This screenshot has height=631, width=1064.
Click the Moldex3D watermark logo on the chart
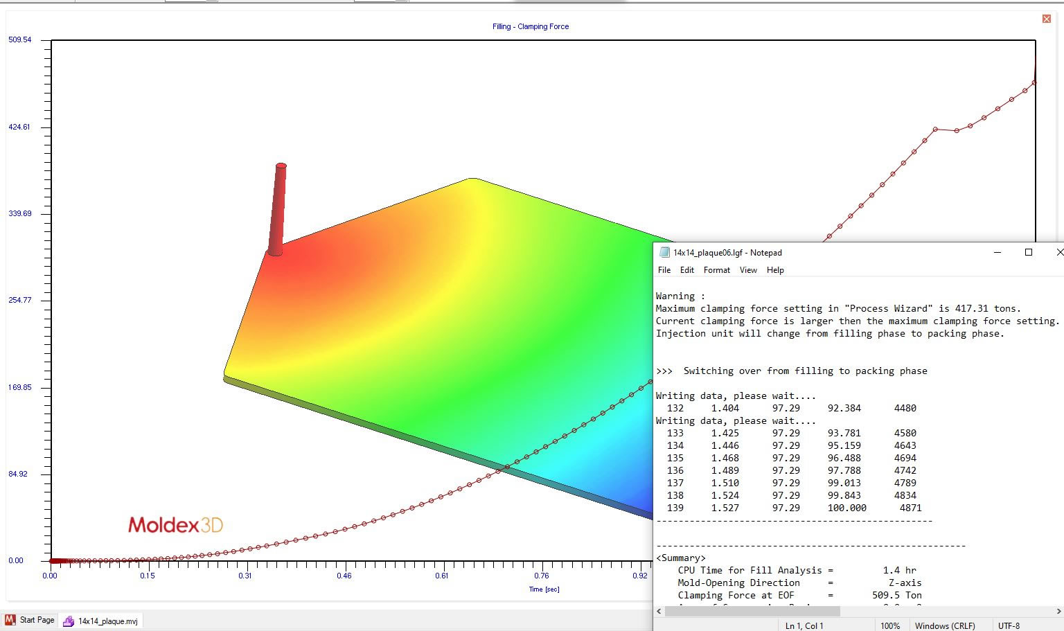(x=177, y=525)
